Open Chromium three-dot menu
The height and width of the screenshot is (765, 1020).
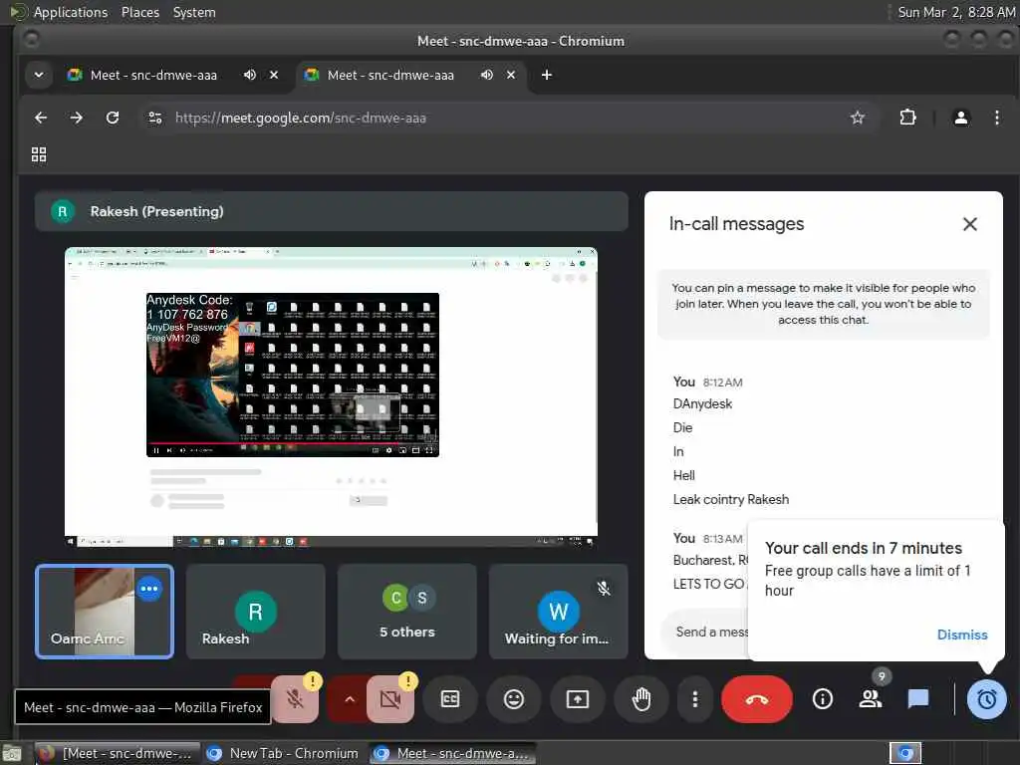(x=996, y=118)
